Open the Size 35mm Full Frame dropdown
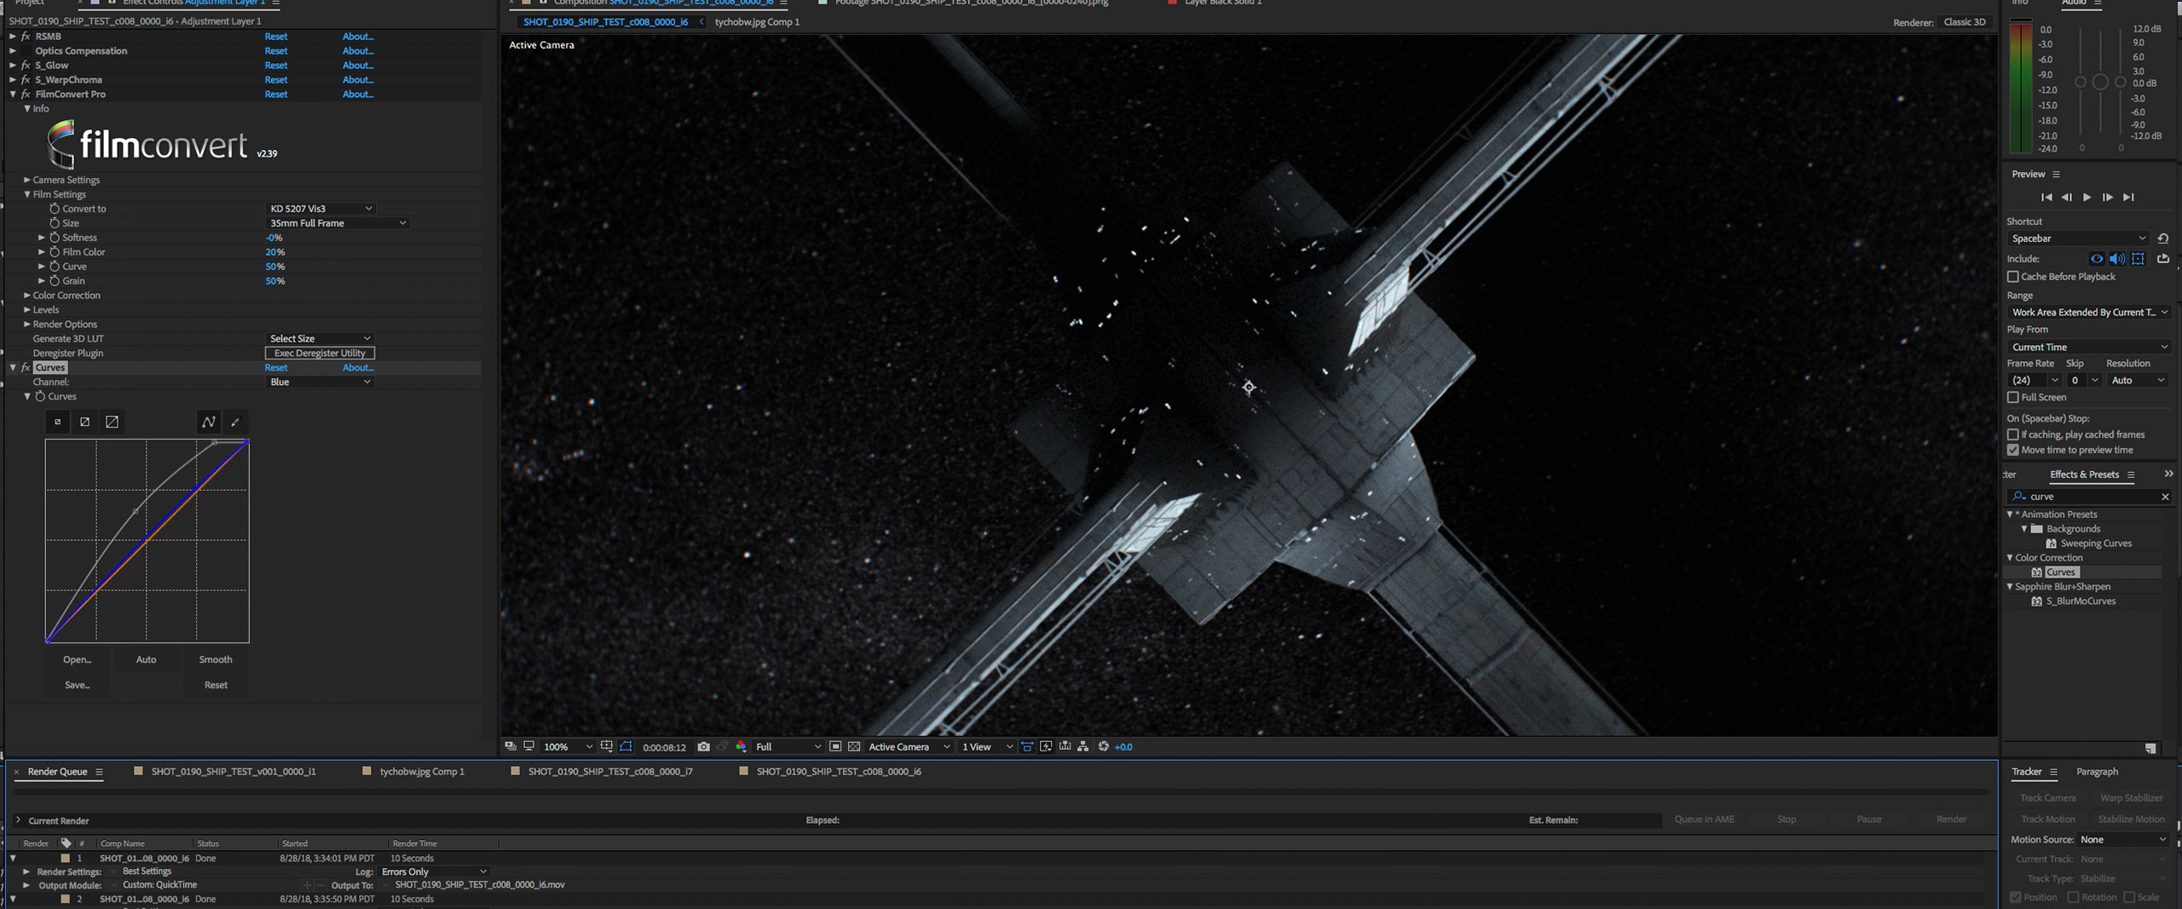 (338, 223)
